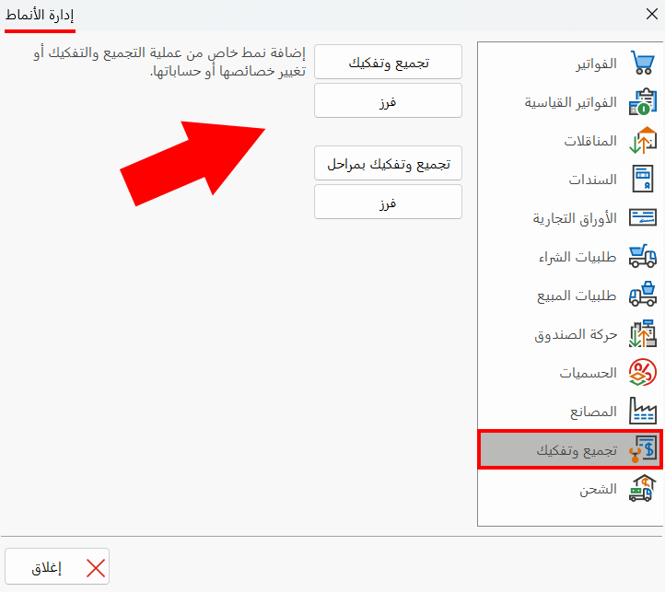Select the المصانع factory icon
The width and height of the screenshot is (665, 592).
(x=643, y=411)
